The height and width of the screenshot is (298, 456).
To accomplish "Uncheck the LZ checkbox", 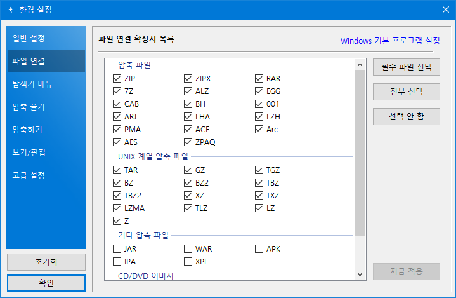I will (x=259, y=208).
